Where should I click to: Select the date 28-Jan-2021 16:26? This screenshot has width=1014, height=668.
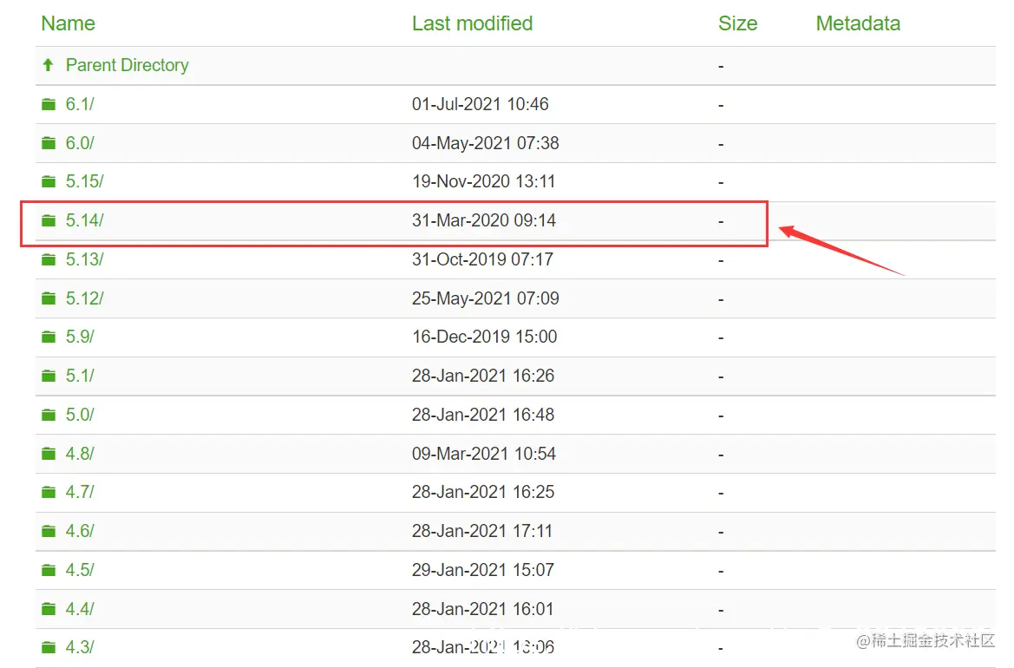pyautogui.click(x=483, y=376)
